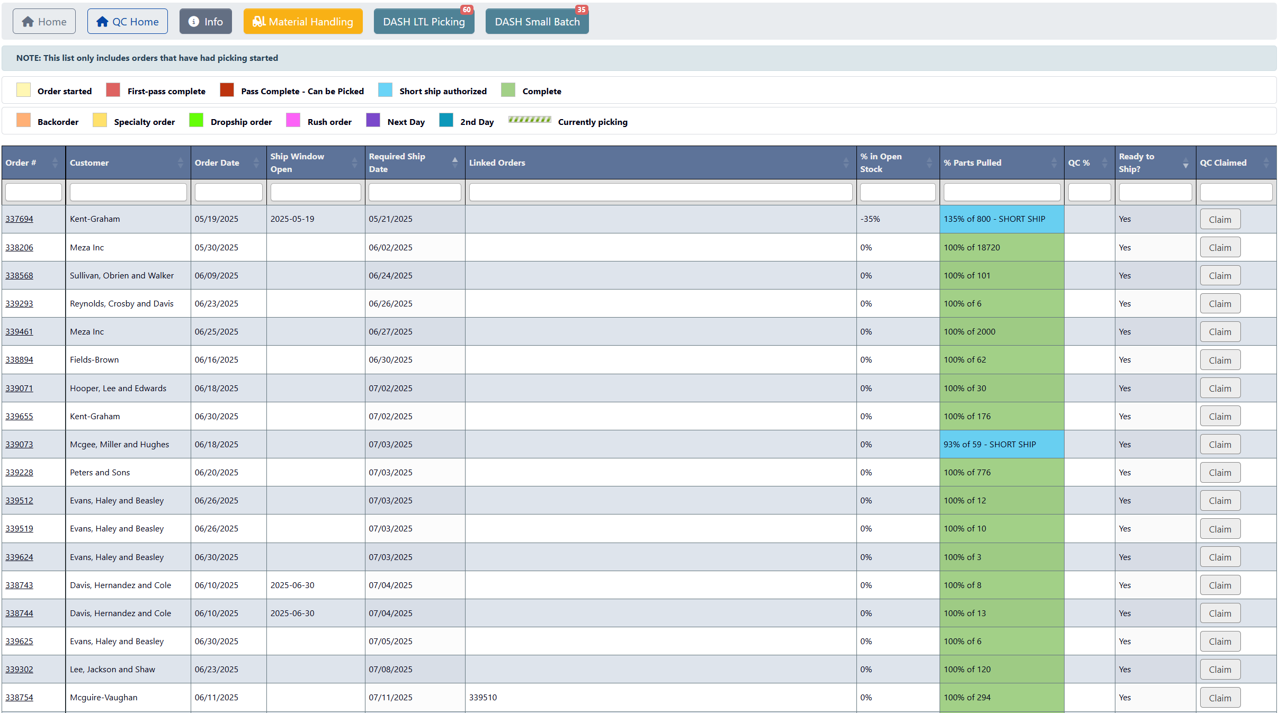1278x713 pixels.
Task: Click the Linked Orders filter input box
Action: tap(660, 192)
